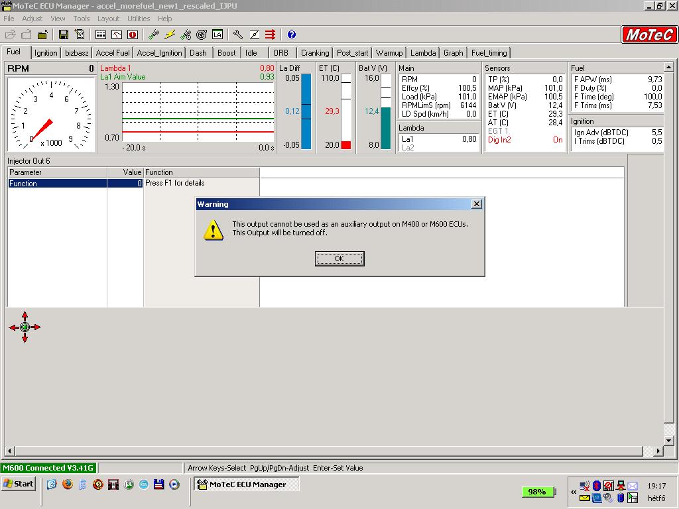Launch Windows Media Player from quick launch

click(174, 484)
